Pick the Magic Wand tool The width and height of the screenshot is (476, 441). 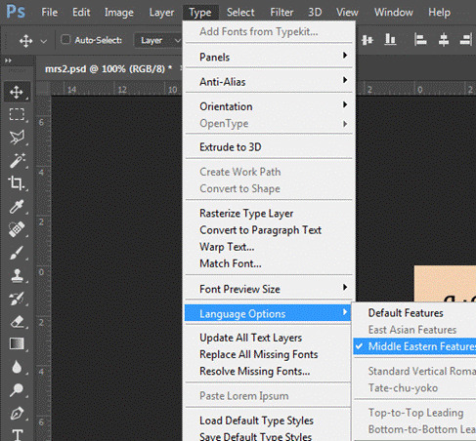pos(17,160)
